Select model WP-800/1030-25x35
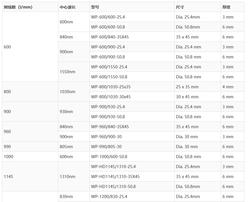 tap(111, 87)
